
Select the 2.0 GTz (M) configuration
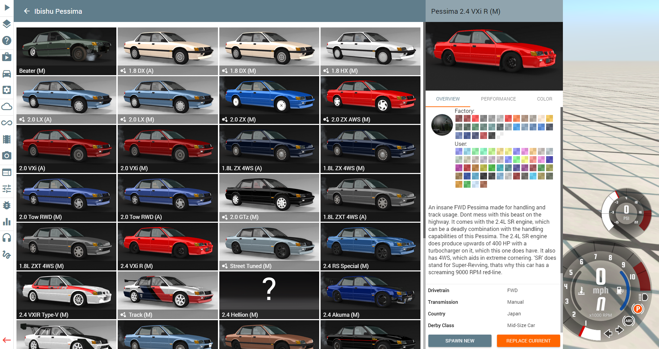pyautogui.click(x=269, y=198)
